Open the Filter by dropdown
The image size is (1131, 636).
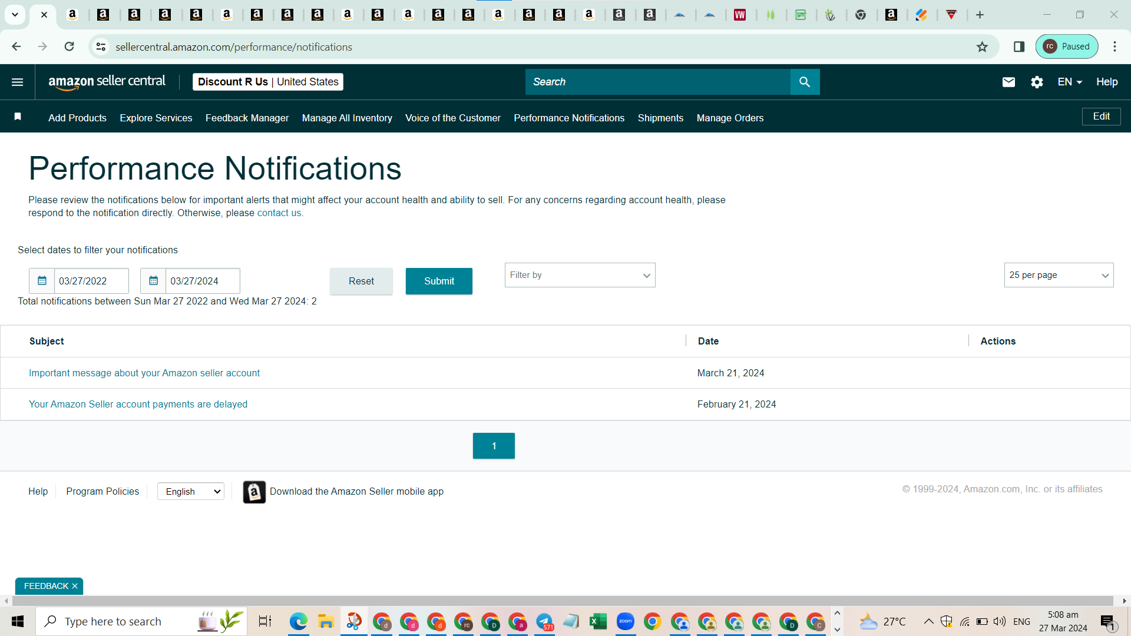(580, 275)
